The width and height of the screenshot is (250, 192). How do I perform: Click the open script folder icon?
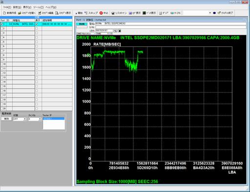(x=20, y=13)
